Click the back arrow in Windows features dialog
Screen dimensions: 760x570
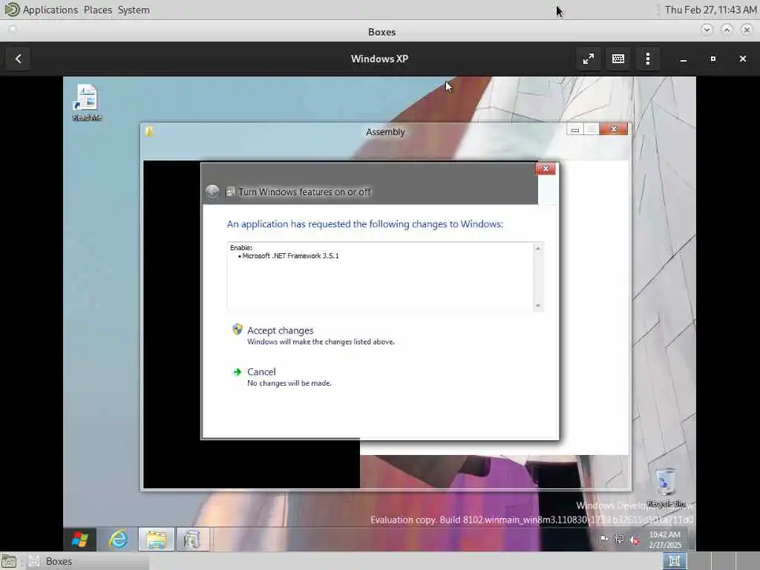pyautogui.click(x=212, y=191)
